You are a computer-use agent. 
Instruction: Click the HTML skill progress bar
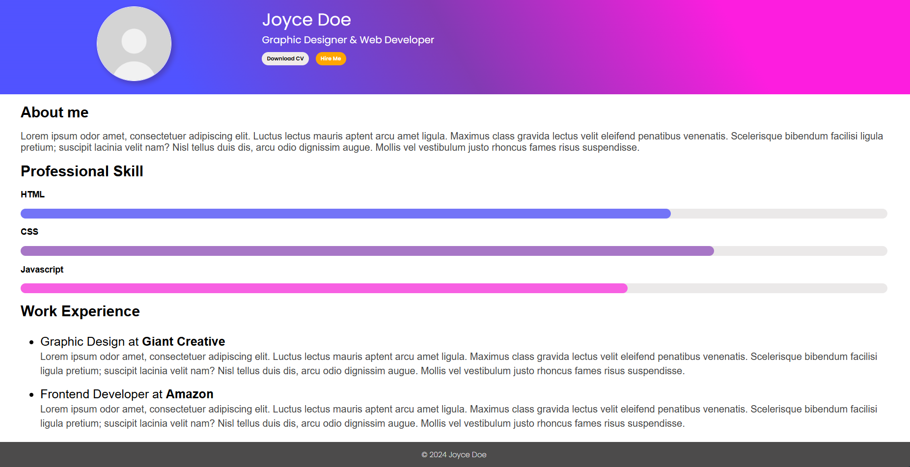pos(344,214)
